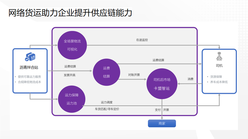Click the 司机后市场 卡盟智运 circle
Screen dimensions: 248x139
click(x=162, y=84)
